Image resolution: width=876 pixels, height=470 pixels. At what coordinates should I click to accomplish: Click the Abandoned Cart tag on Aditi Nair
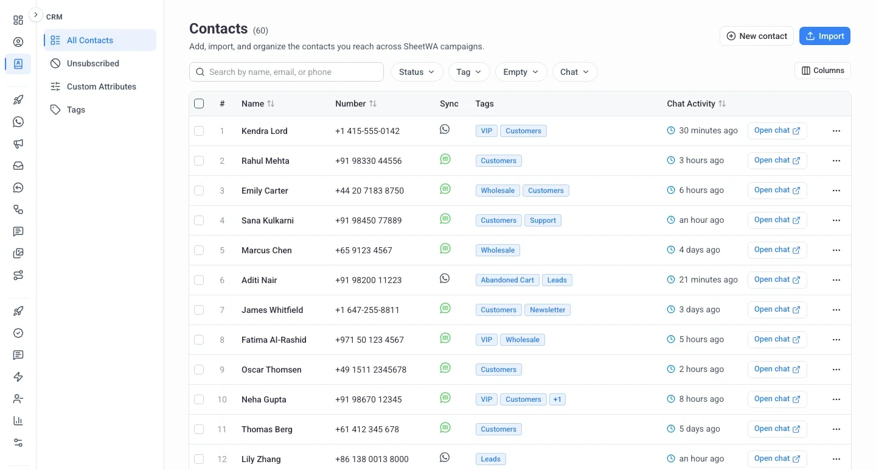[507, 280]
